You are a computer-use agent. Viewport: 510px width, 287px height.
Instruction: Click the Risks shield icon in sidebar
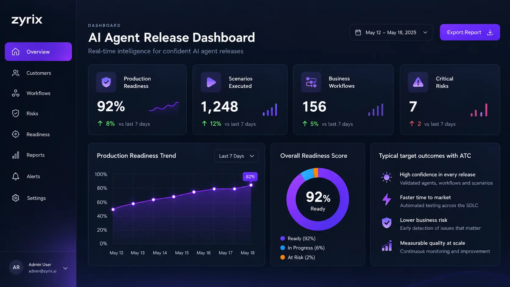point(16,113)
